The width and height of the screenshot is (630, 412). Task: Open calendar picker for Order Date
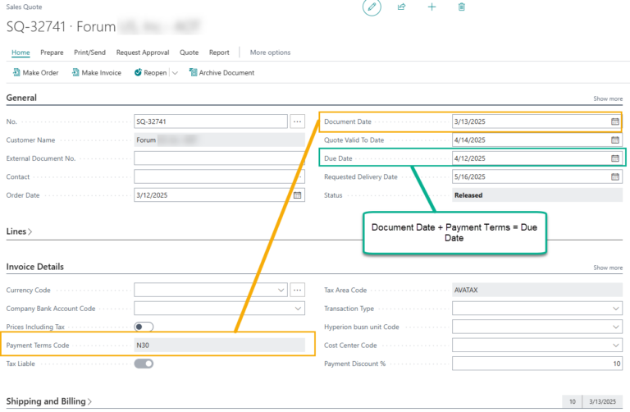(x=297, y=195)
